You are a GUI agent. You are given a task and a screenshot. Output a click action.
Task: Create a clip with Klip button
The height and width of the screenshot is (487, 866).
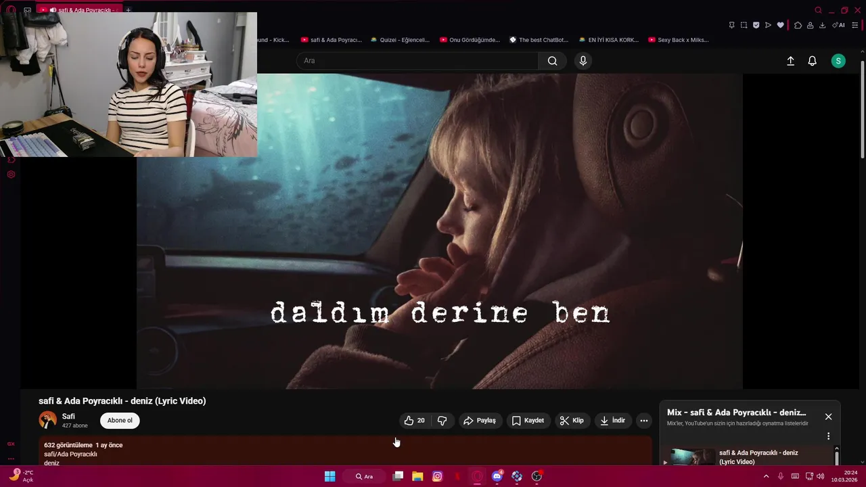click(572, 421)
